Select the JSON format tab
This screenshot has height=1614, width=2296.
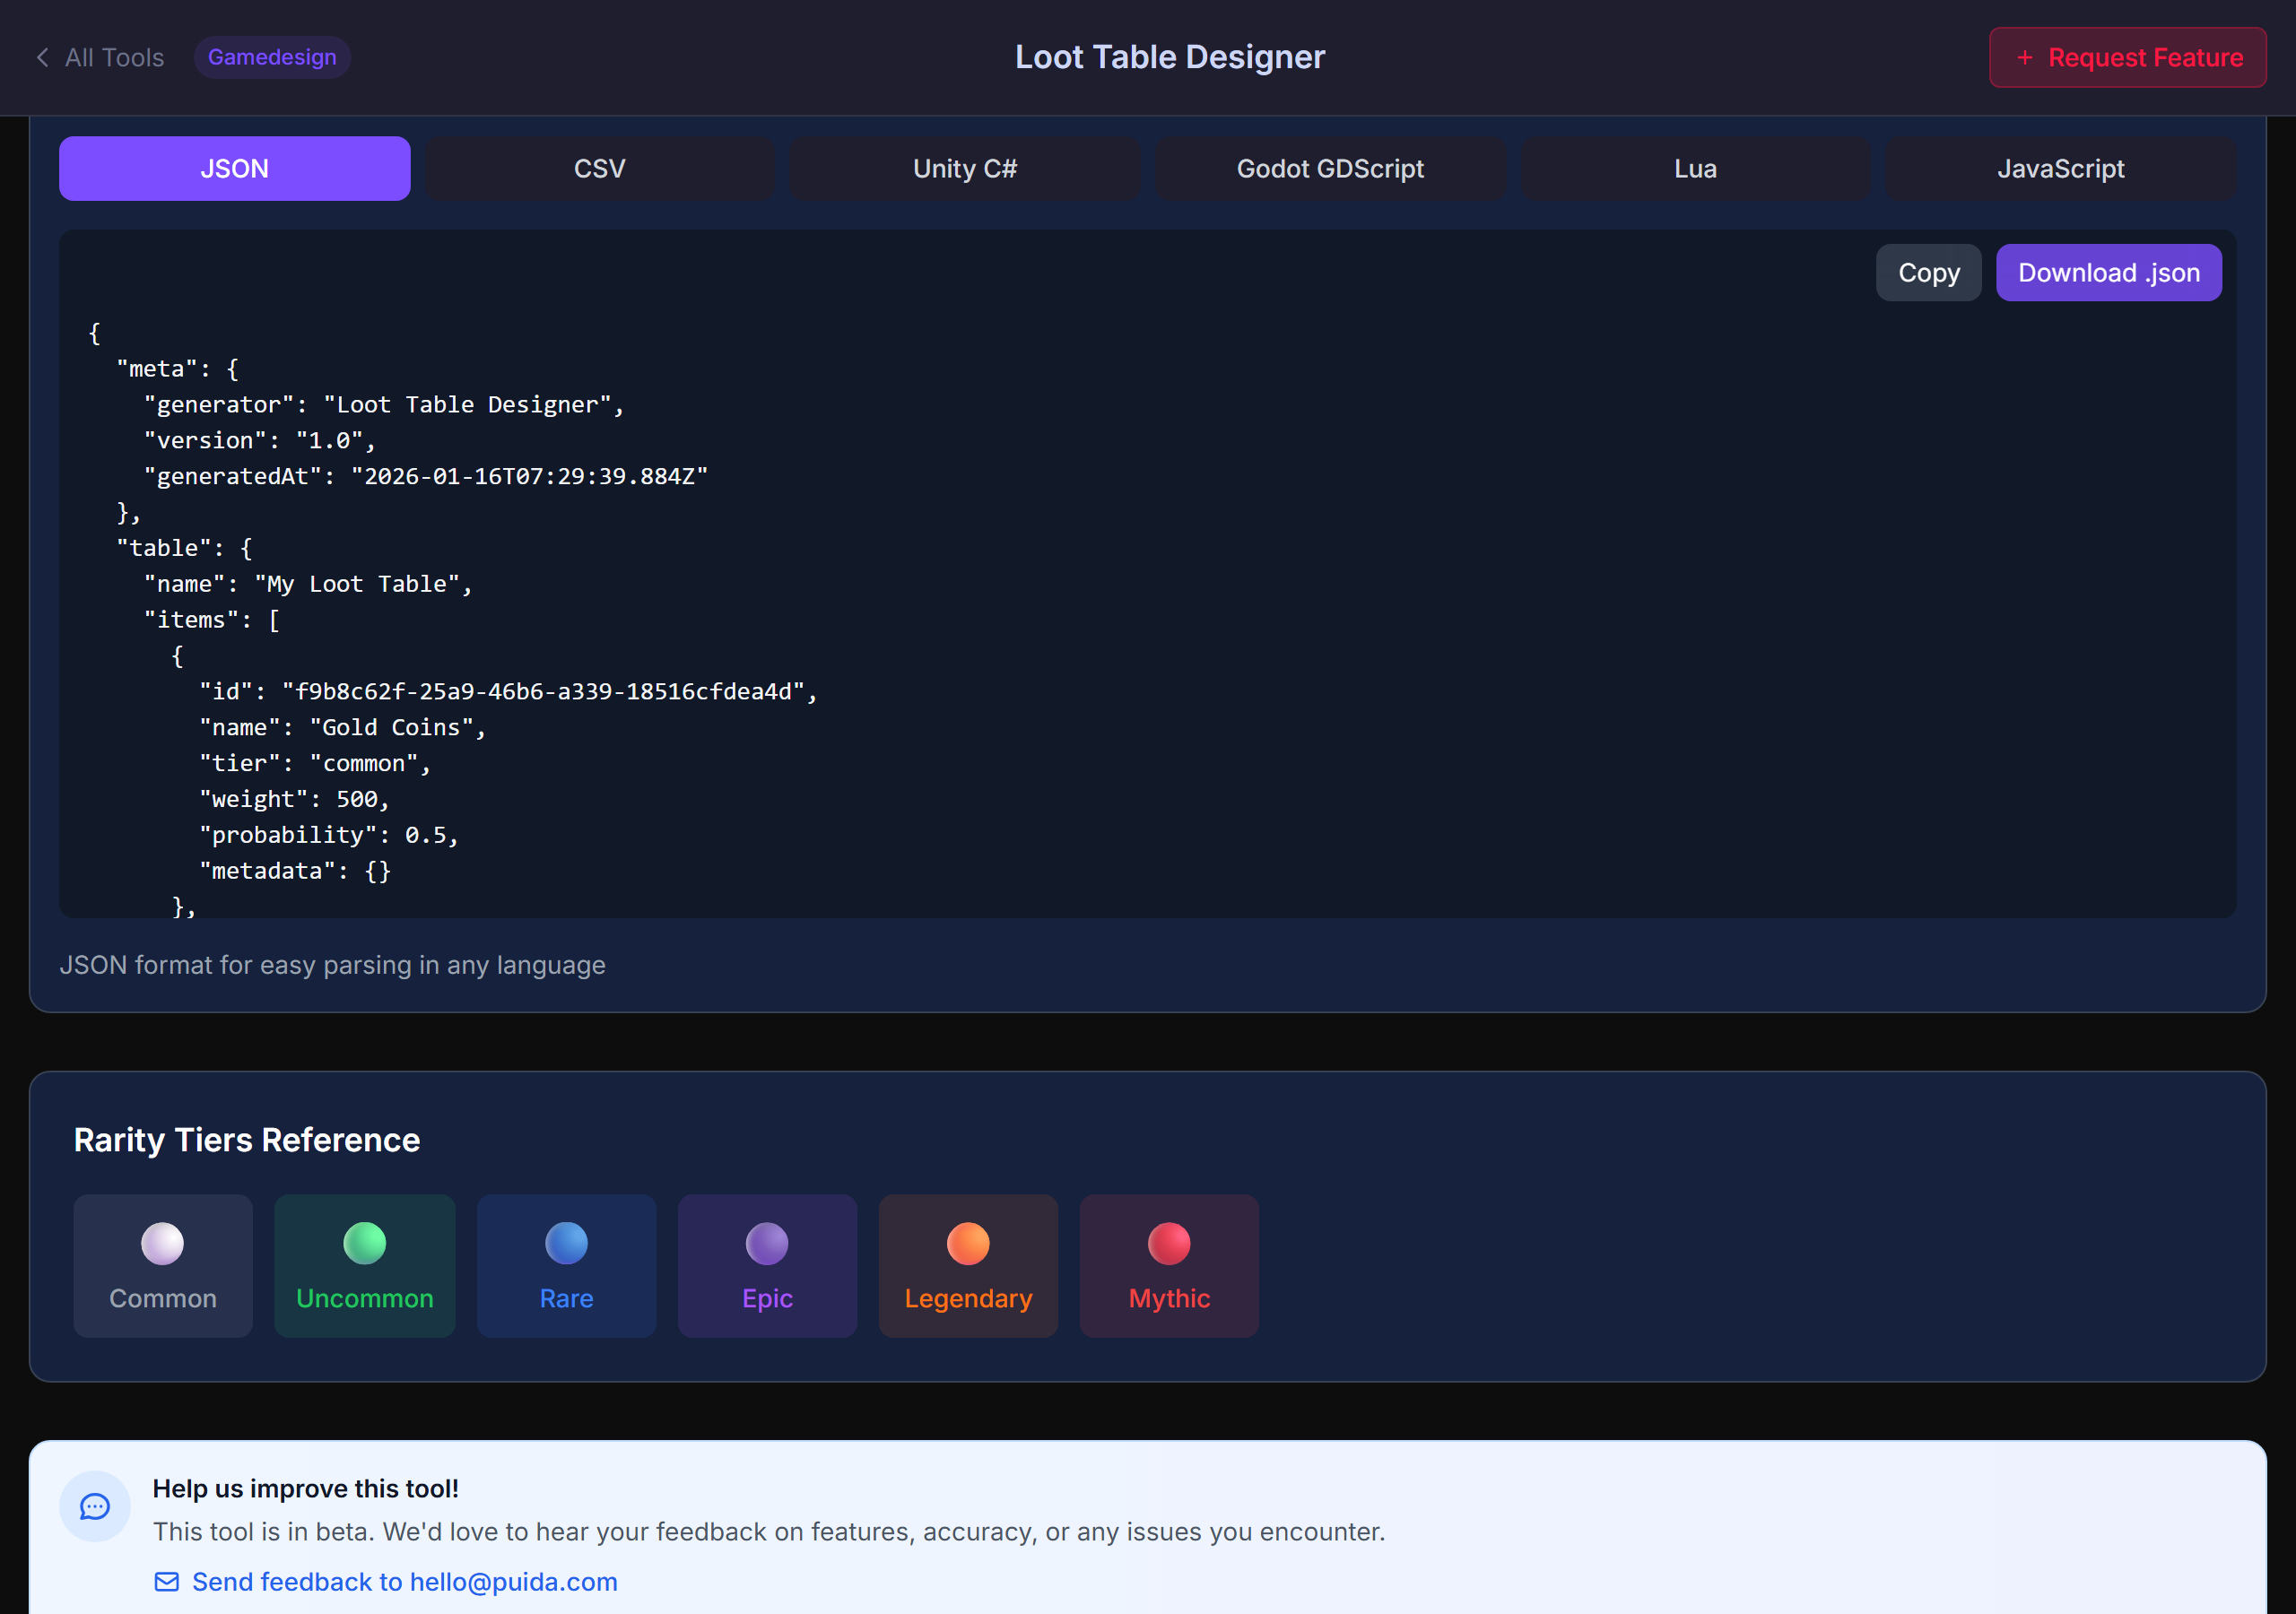[234, 168]
